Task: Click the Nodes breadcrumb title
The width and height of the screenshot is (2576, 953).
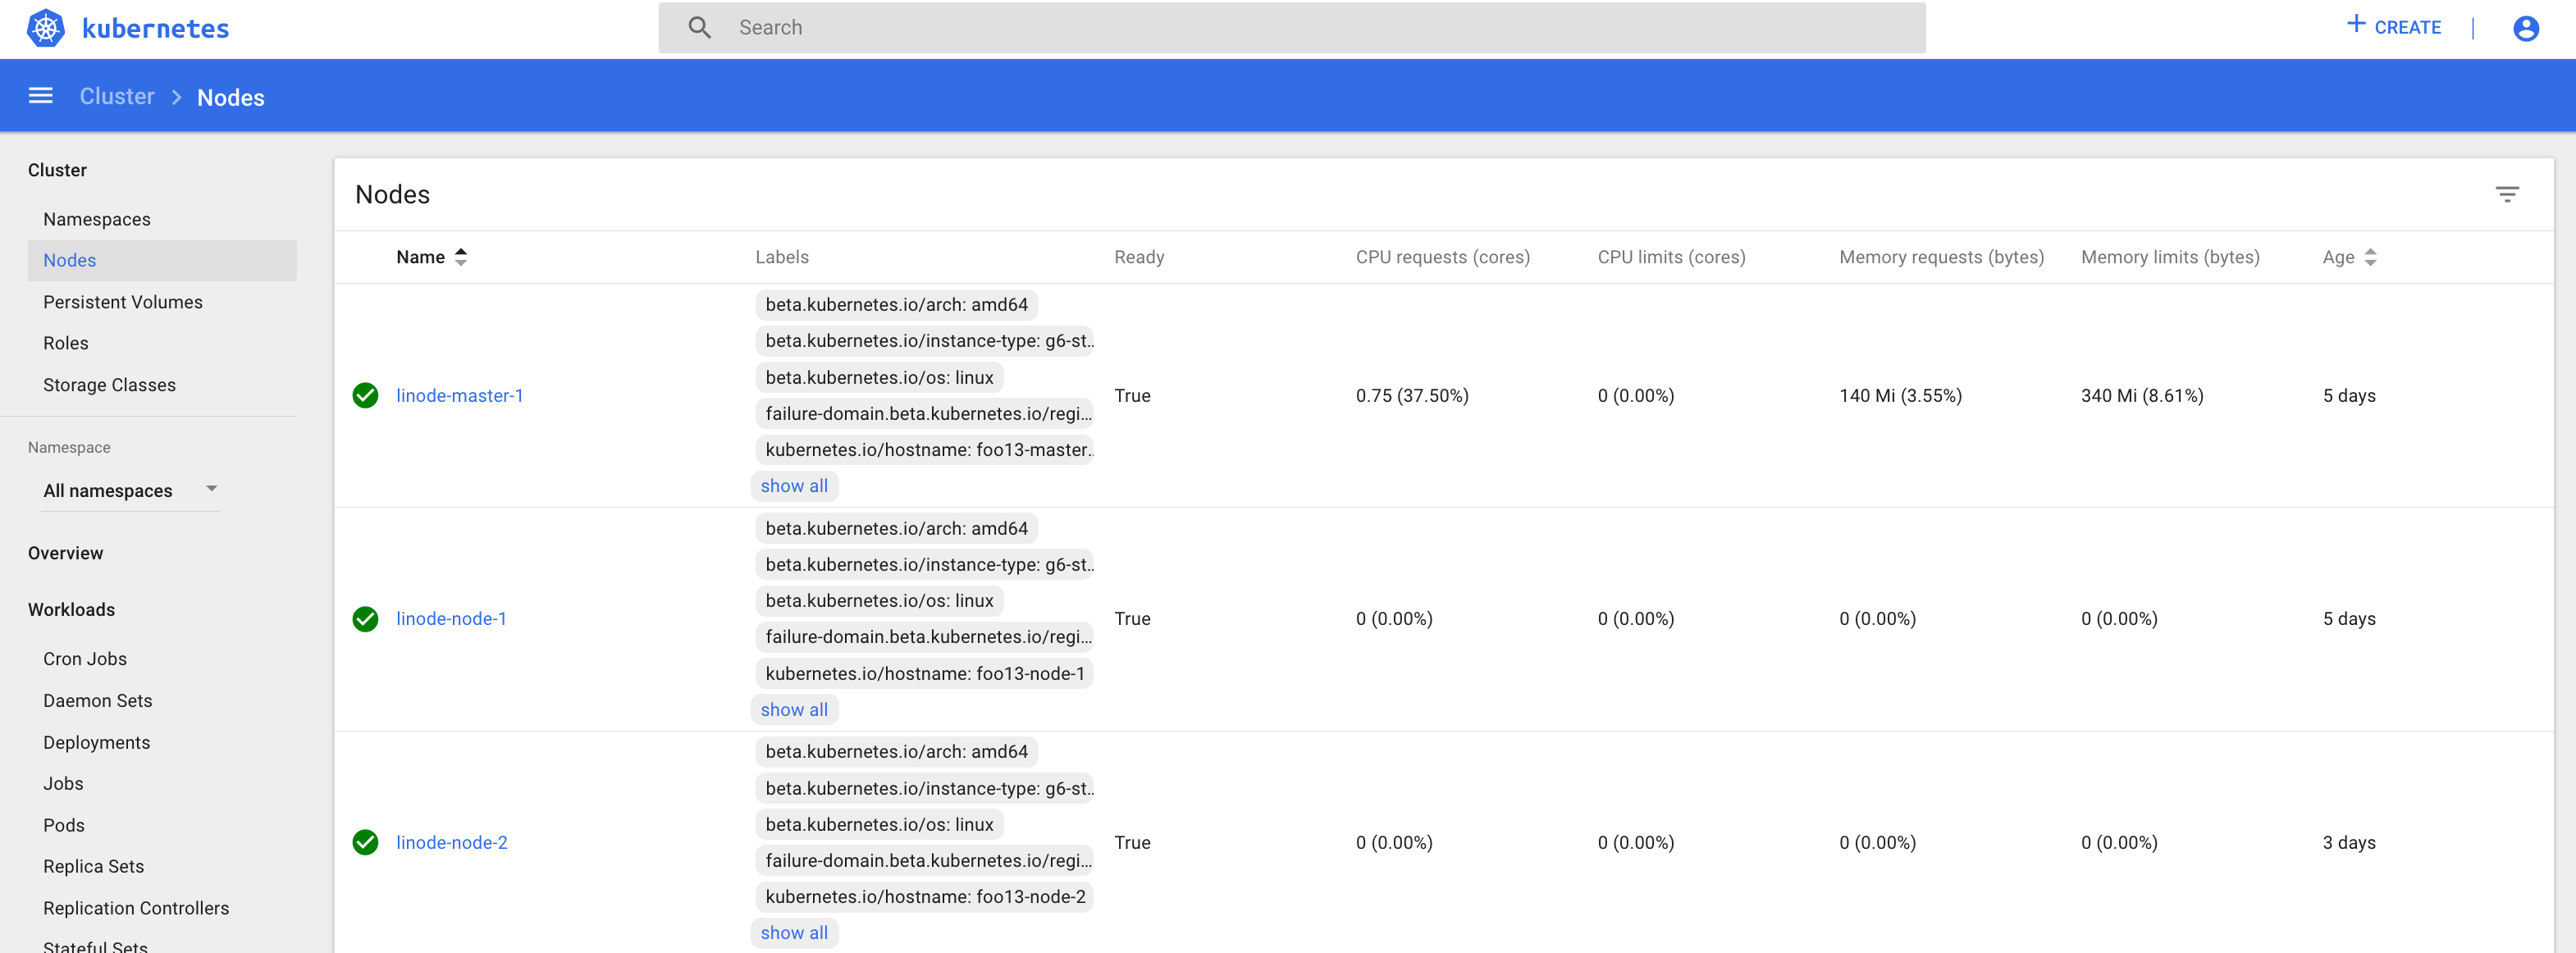Action: click(x=231, y=97)
